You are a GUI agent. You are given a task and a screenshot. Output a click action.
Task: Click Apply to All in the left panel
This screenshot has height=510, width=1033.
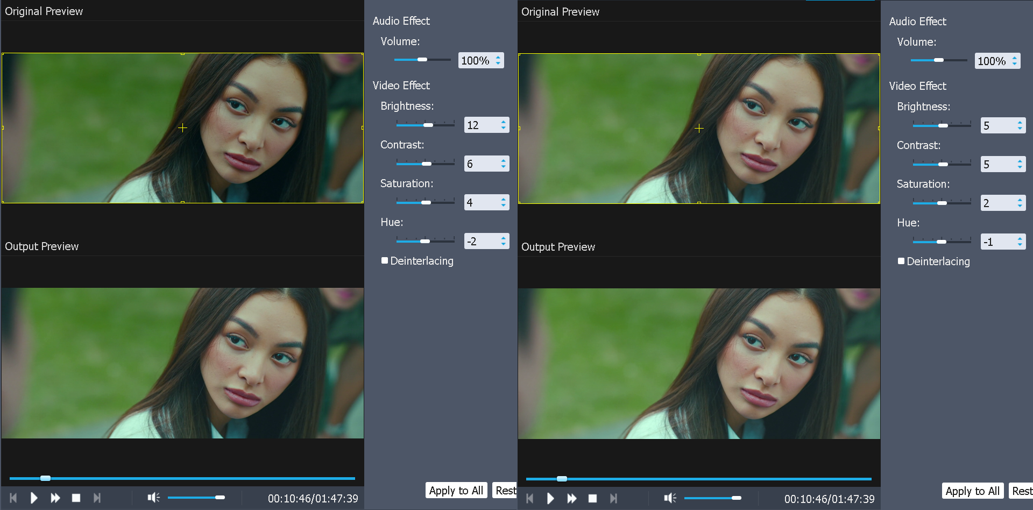[456, 490]
